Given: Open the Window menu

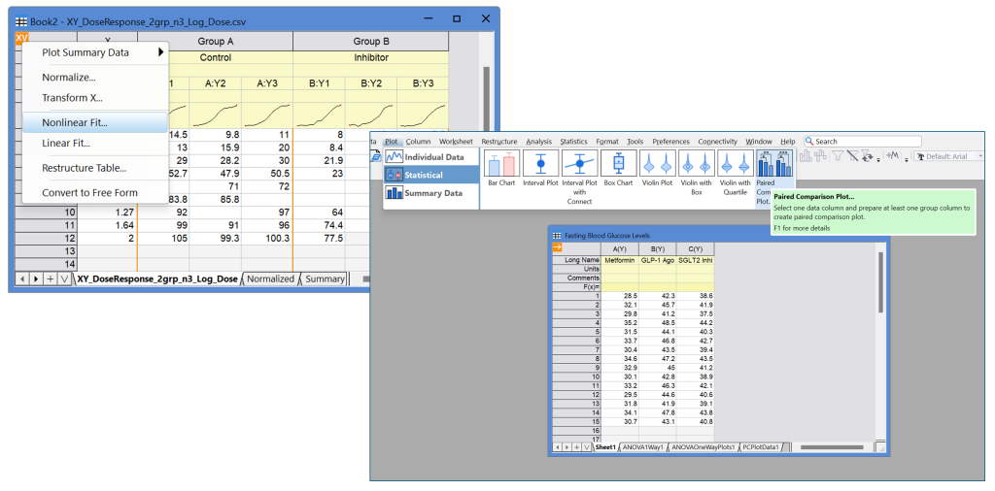Looking at the screenshot, I should (x=758, y=142).
